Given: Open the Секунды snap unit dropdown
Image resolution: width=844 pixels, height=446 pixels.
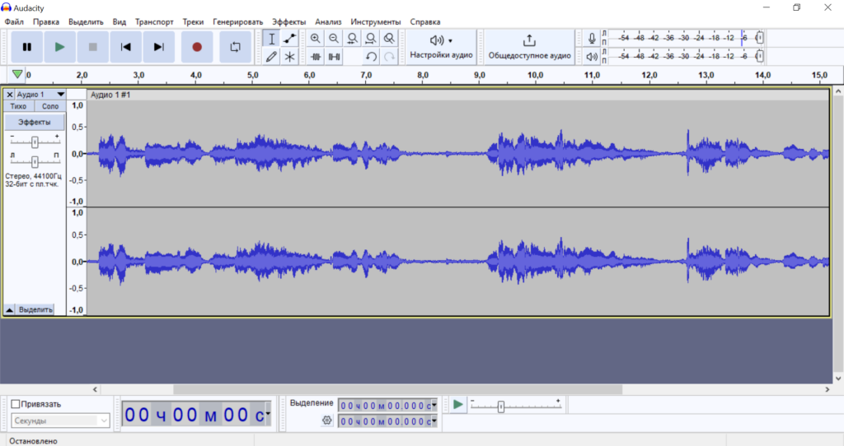Looking at the screenshot, I should pyautogui.click(x=60, y=420).
